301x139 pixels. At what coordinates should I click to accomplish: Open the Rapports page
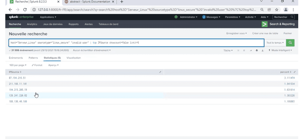point(73,24)
